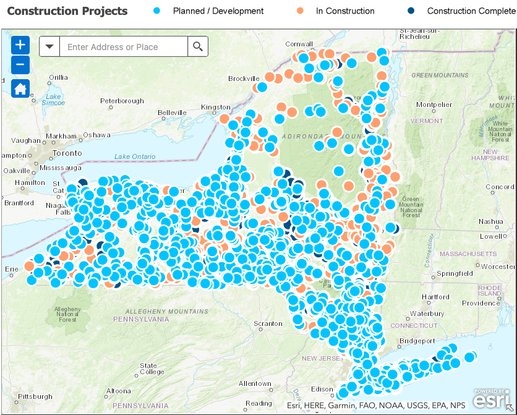Screen dimensions: 517x415
Task: Select the westernmost orange marker near Erie
Action: (x=29, y=266)
